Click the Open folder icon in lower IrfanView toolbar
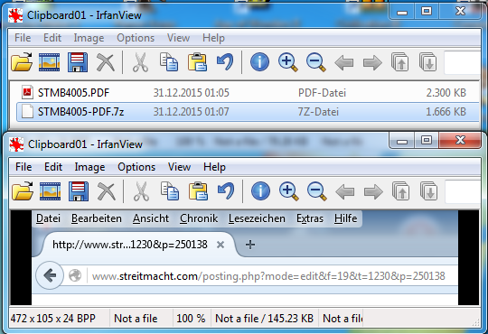The height and width of the screenshot is (334, 488). pyautogui.click(x=23, y=191)
